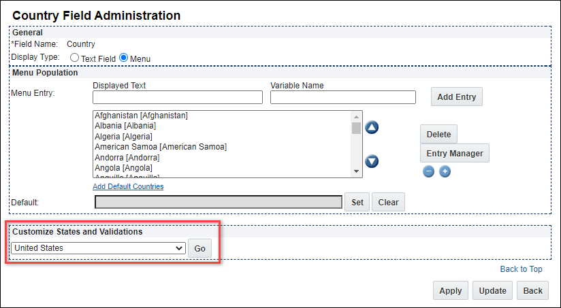This screenshot has height=308, width=561.
Task: Click the greyed Default value field
Action: [x=219, y=202]
